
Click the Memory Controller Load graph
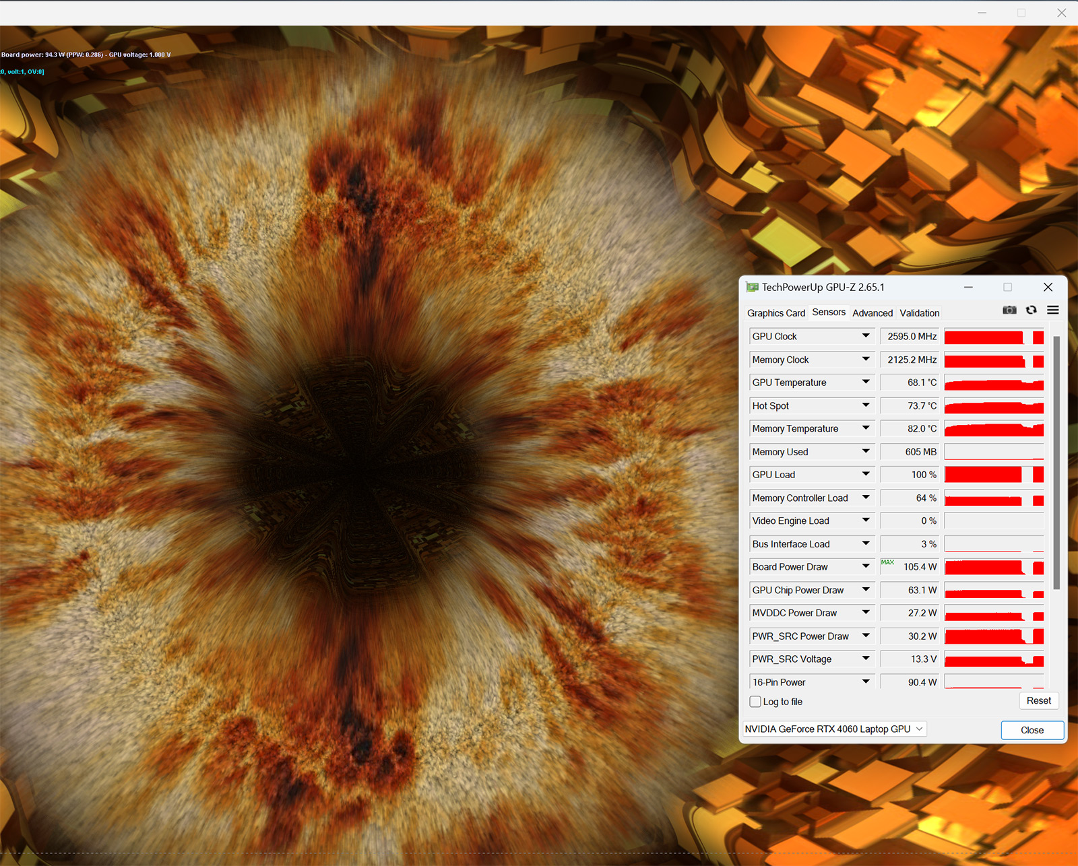(994, 498)
